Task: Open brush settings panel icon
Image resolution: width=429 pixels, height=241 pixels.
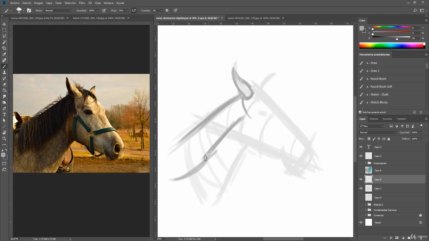Action: point(29,11)
